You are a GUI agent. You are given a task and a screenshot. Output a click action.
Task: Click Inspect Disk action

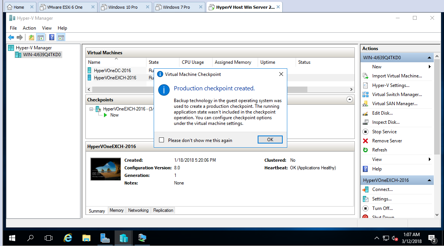pos(386,122)
